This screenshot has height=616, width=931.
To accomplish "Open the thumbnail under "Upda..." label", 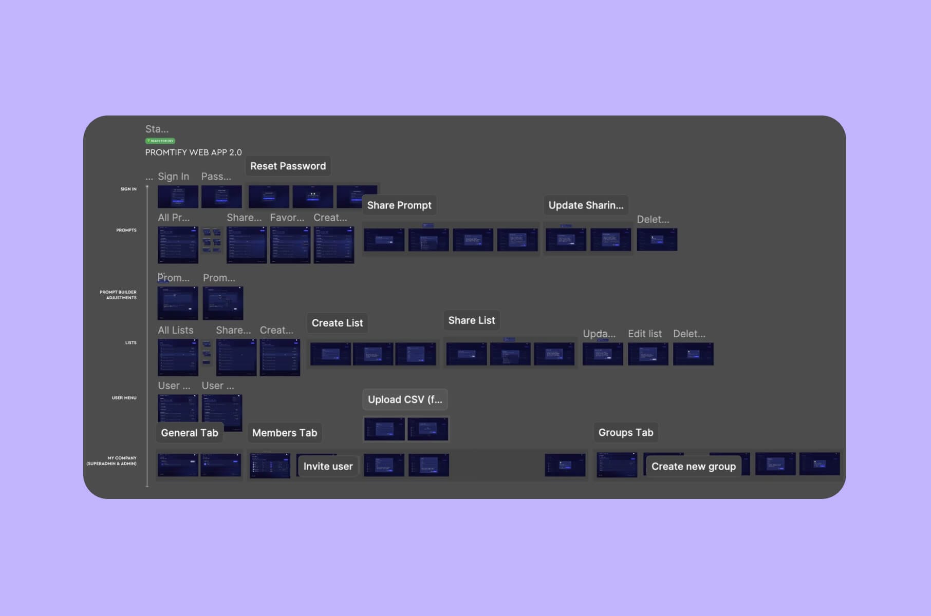I will point(603,354).
